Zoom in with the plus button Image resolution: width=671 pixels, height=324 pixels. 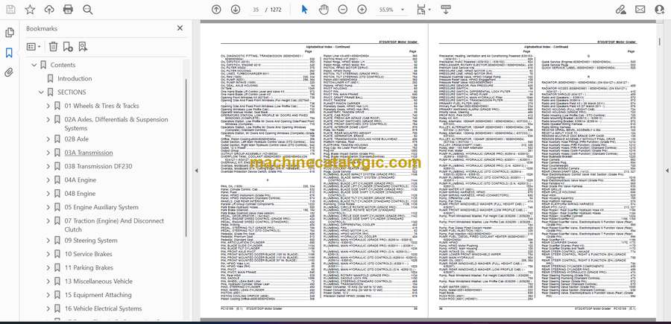(x=362, y=10)
